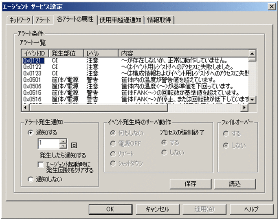Image resolution: width=279 pixels, height=220 pixels.
Task: Decrease notification count with spinner down arrow
Action: 63,146
